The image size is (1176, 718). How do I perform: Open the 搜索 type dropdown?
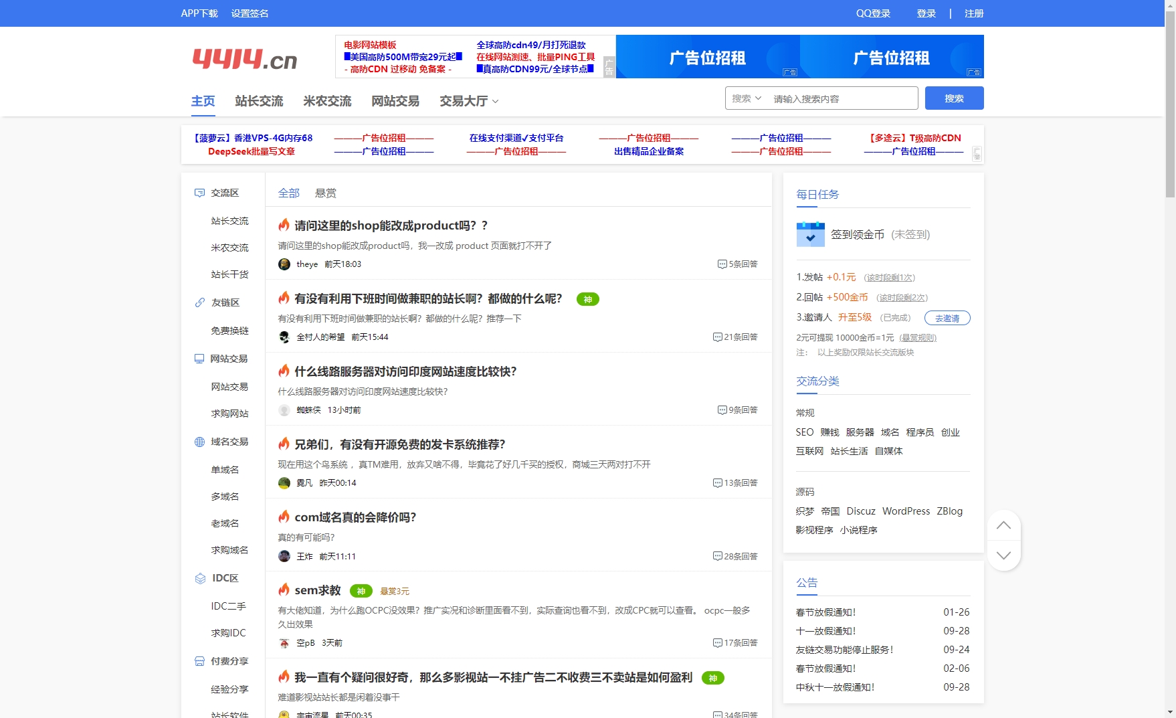747,98
